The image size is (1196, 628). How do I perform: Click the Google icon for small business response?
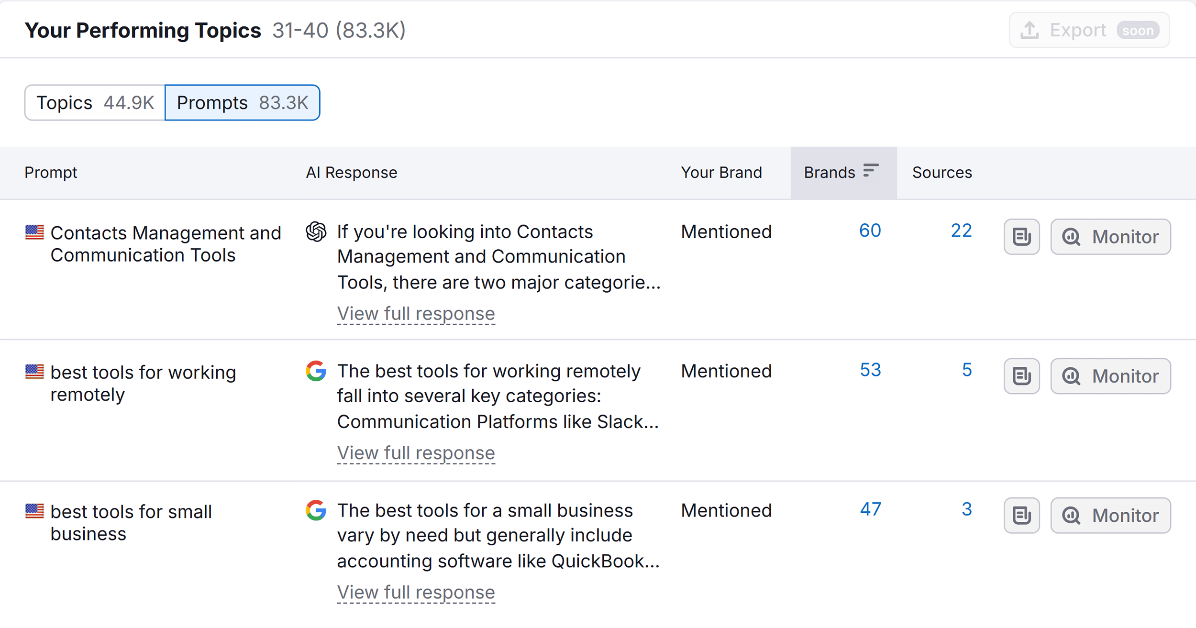(x=316, y=510)
